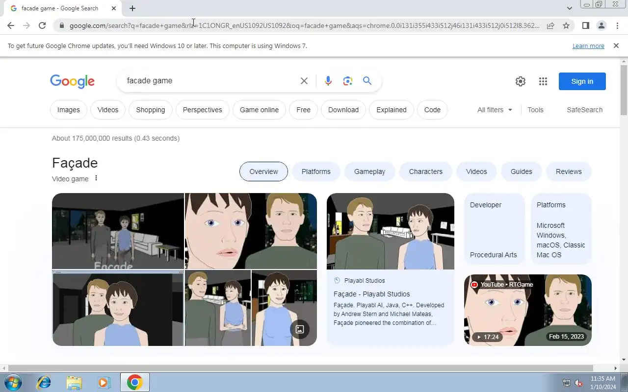628x392 pixels.
Task: Sign in to Google
Action: coord(582,81)
